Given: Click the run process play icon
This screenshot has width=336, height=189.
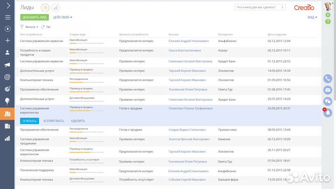Looking at the screenshot, I should click(7, 29).
